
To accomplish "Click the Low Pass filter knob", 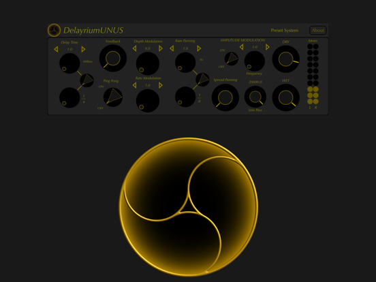I will tap(255, 97).
